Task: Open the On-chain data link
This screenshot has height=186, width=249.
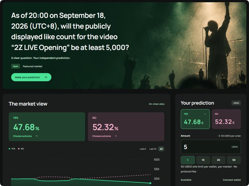Action: tap(157, 104)
